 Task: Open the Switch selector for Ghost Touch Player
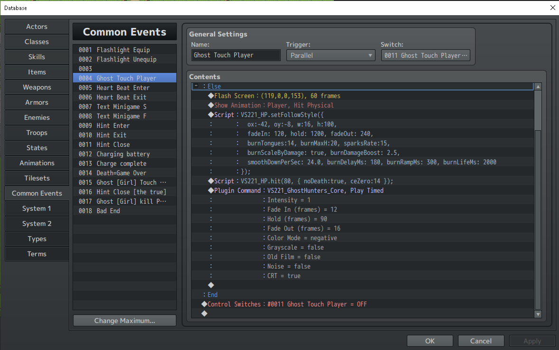click(425, 55)
